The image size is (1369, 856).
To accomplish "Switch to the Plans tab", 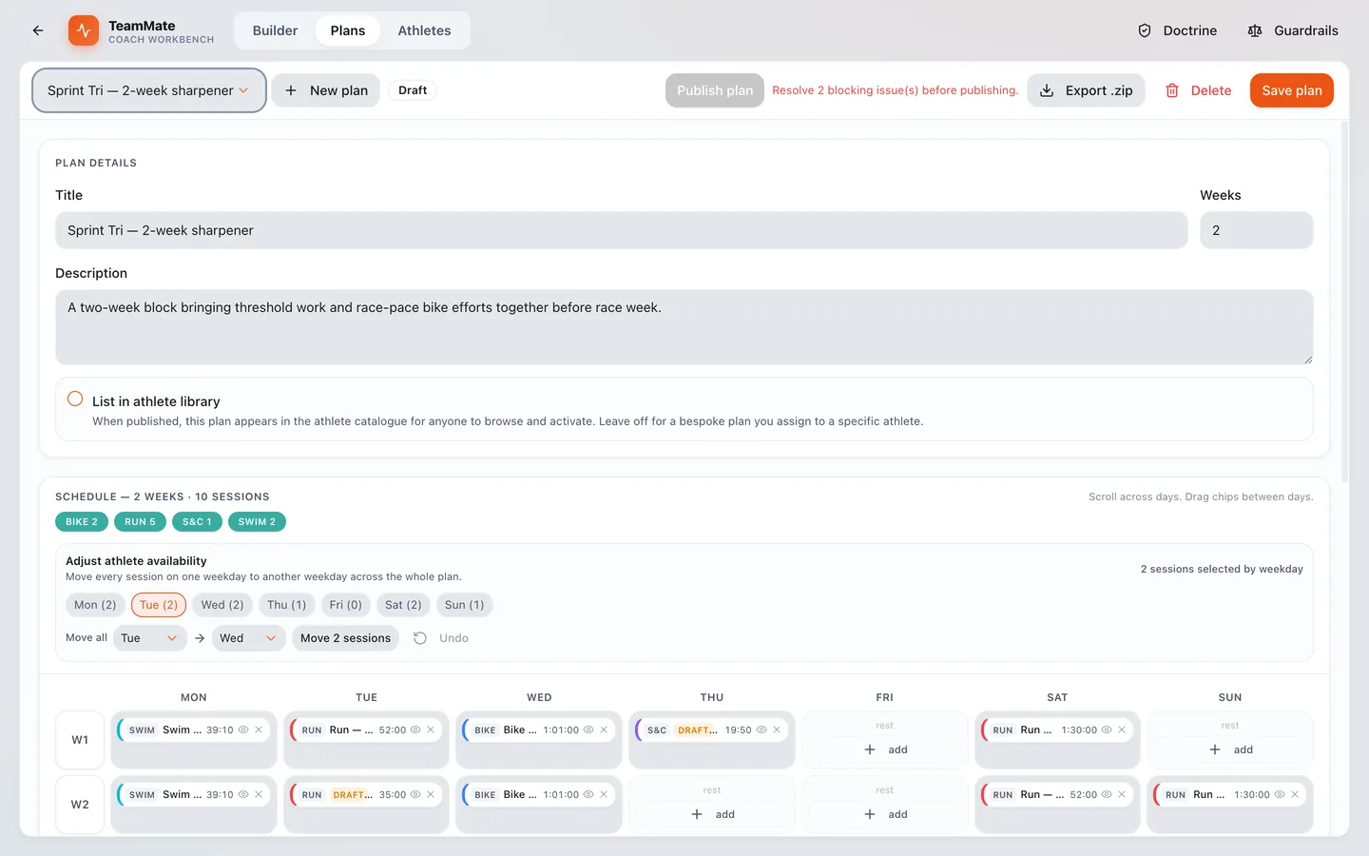I will 348,30.
